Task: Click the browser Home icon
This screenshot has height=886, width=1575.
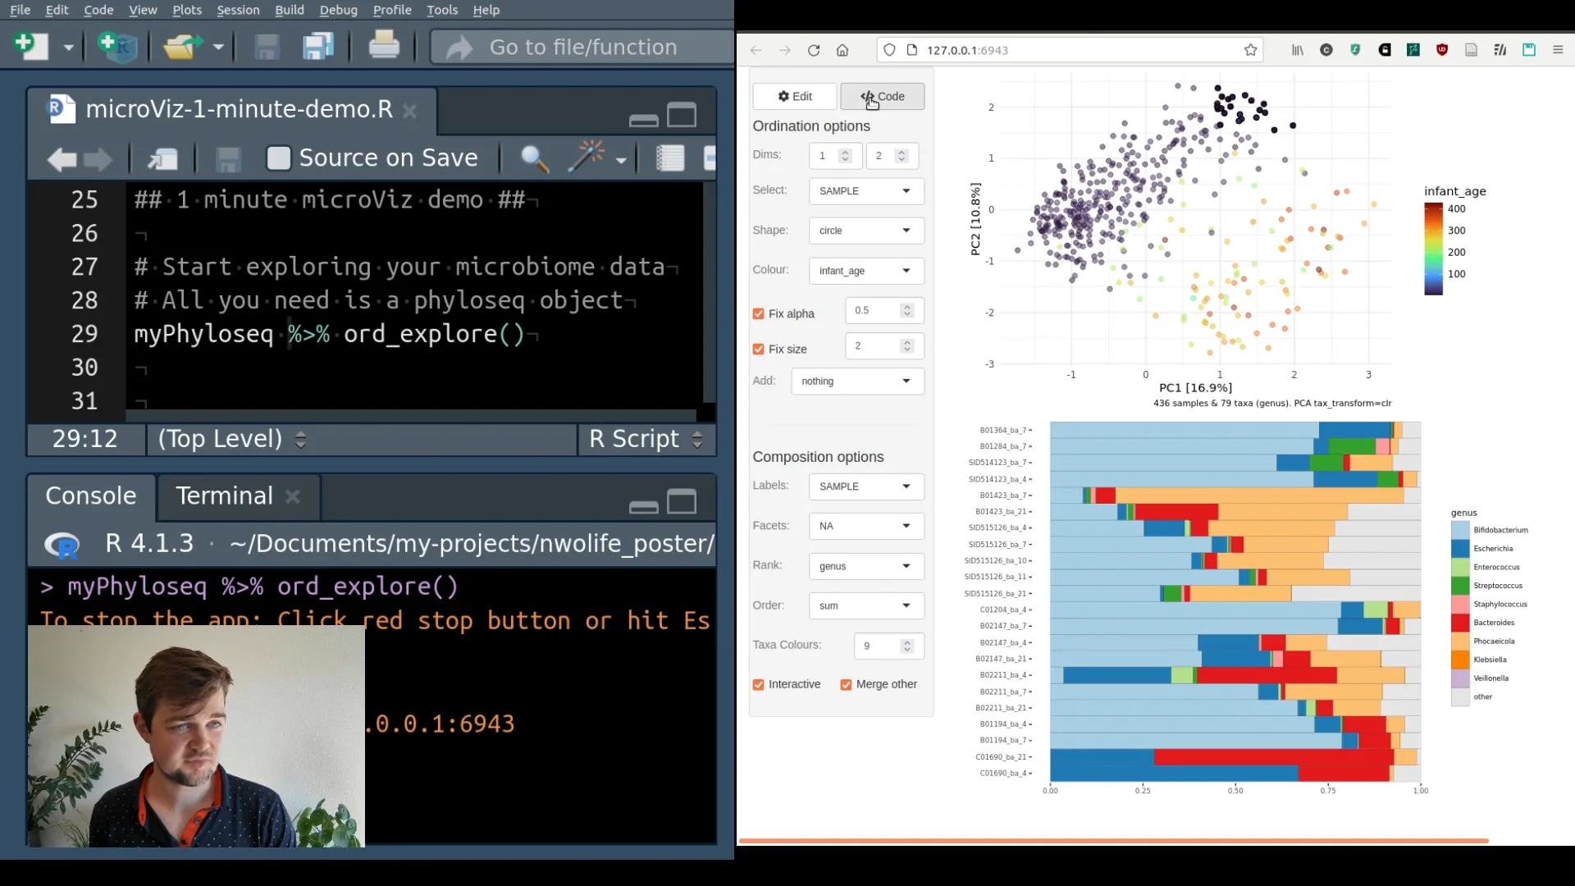Action: pyautogui.click(x=842, y=50)
